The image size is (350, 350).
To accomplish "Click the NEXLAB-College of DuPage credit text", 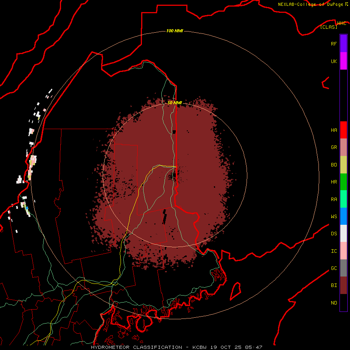I will pos(310,4).
